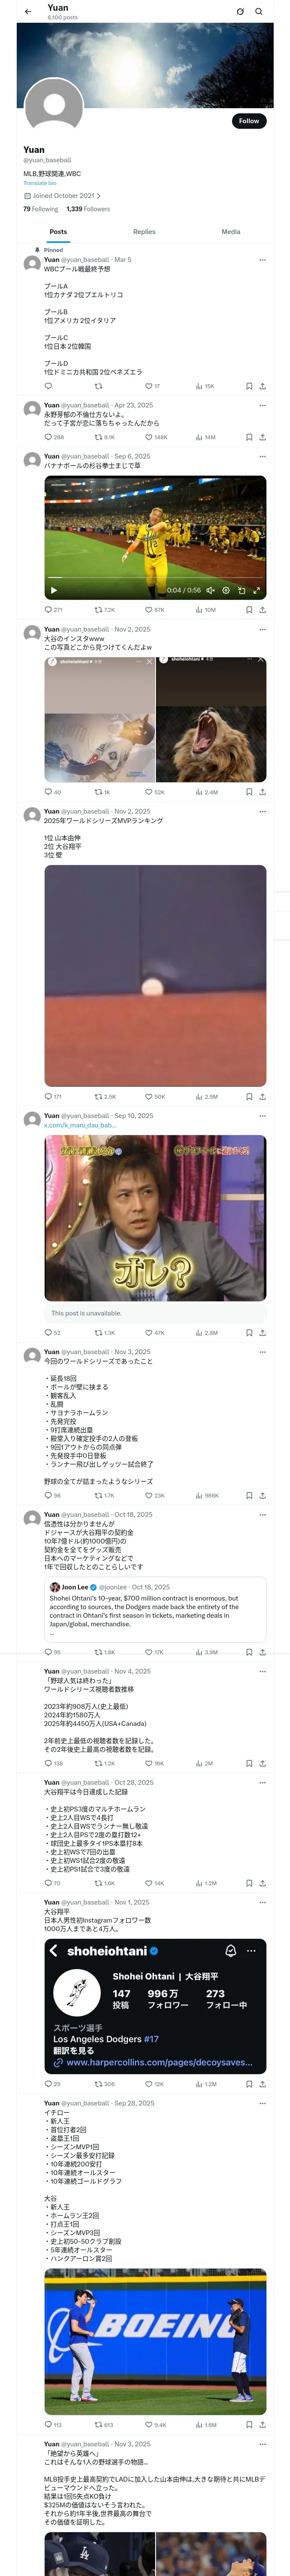Open the 1,339 Followers list
The image size is (290, 2576).
pos(88,209)
